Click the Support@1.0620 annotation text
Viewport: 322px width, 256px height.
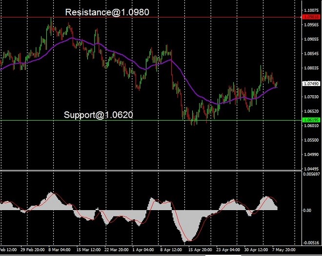coord(99,115)
